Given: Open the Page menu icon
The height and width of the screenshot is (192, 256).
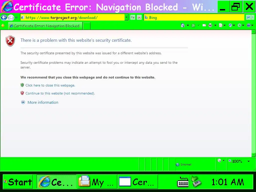Looking at the screenshot, I should (x=221, y=25).
